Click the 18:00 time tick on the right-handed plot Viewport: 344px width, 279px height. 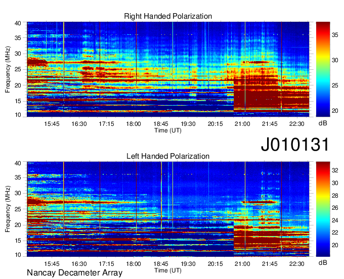coord(134,124)
